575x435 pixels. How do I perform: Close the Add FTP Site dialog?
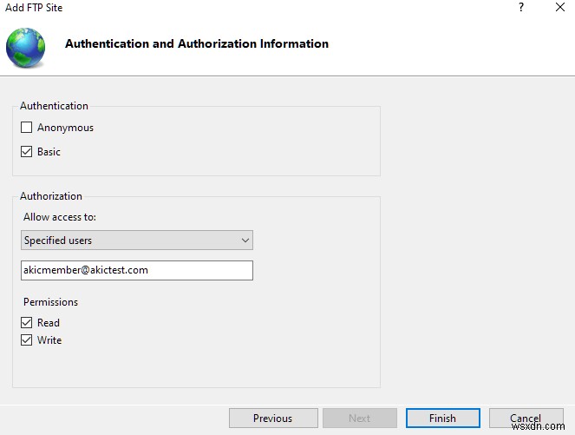560,7
